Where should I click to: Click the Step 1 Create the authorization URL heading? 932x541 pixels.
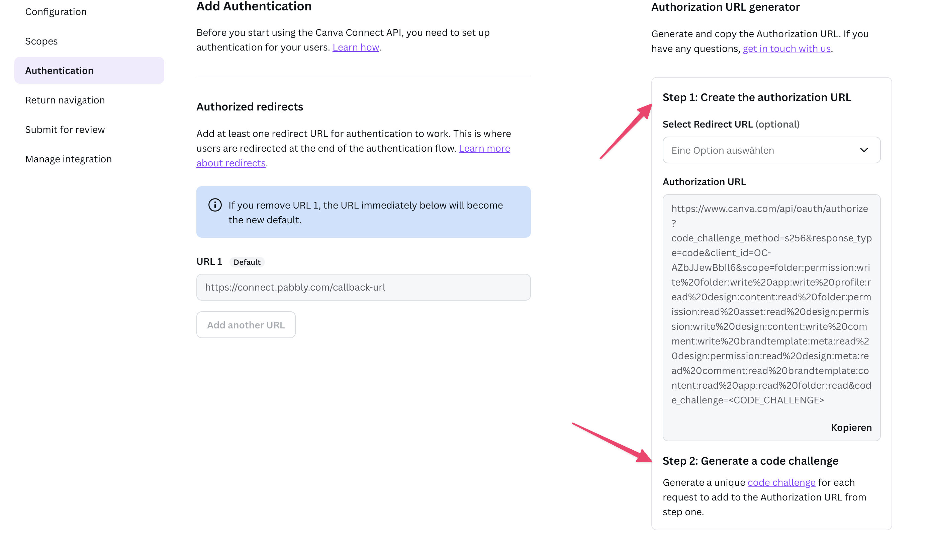coord(757,97)
